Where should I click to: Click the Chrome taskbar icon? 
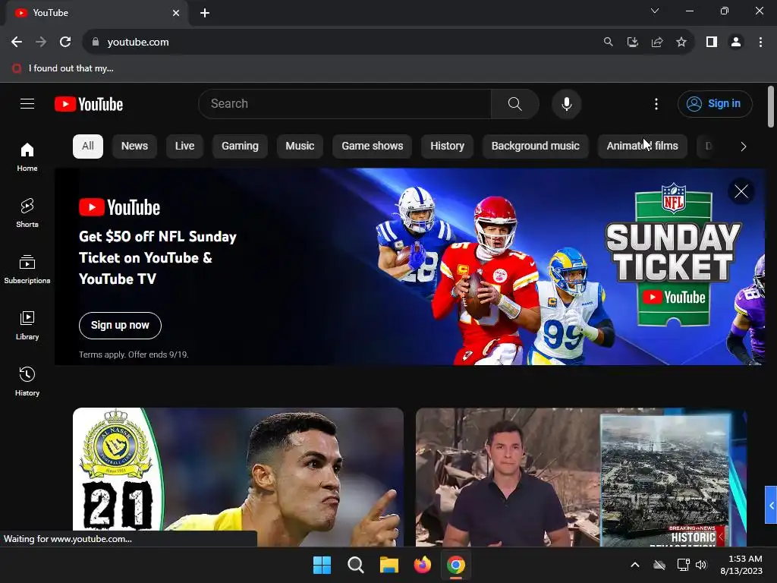[456, 565]
